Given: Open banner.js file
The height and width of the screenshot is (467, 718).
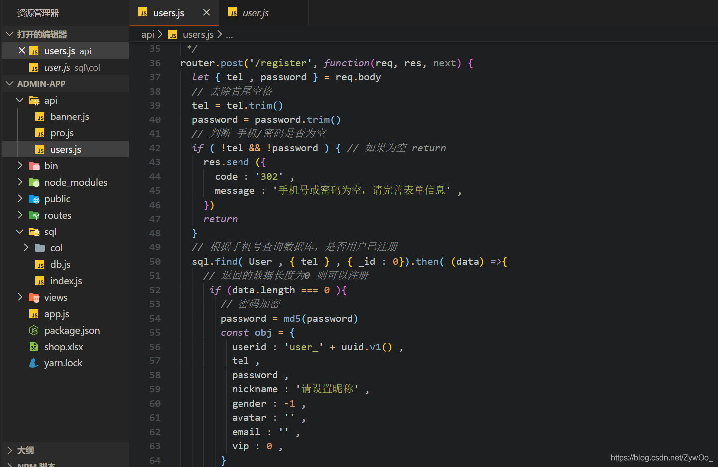Looking at the screenshot, I should 70,117.
